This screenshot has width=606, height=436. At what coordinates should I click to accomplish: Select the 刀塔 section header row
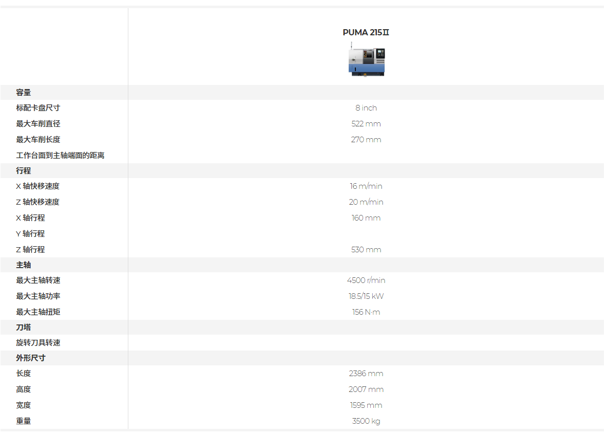coord(302,328)
